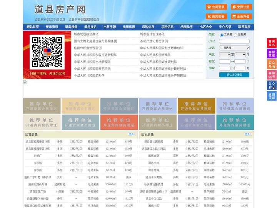Open 求购信息 navigation item

(148, 27)
